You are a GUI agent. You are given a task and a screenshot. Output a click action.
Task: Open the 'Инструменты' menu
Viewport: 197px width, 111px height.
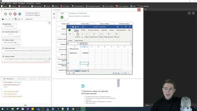[30, 3]
